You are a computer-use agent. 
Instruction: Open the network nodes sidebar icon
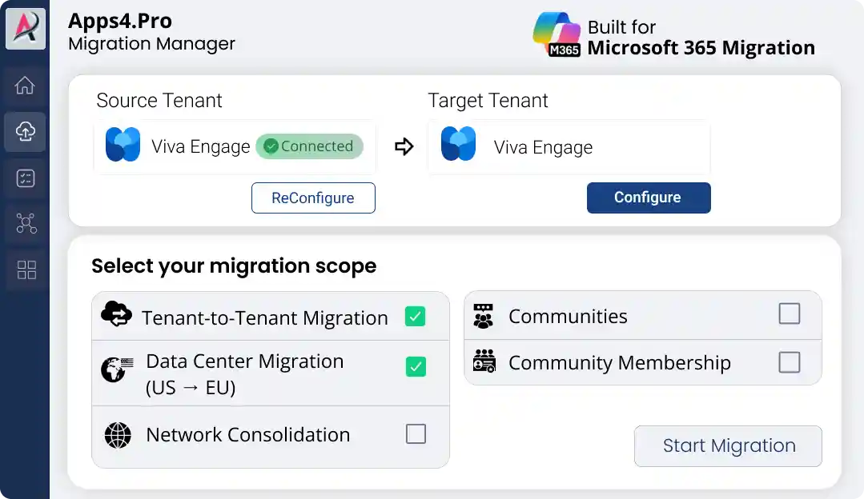pos(26,223)
